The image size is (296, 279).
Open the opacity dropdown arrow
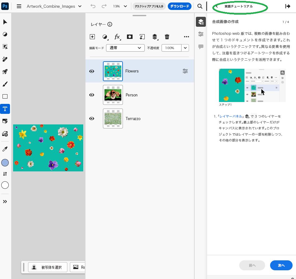coord(185,48)
